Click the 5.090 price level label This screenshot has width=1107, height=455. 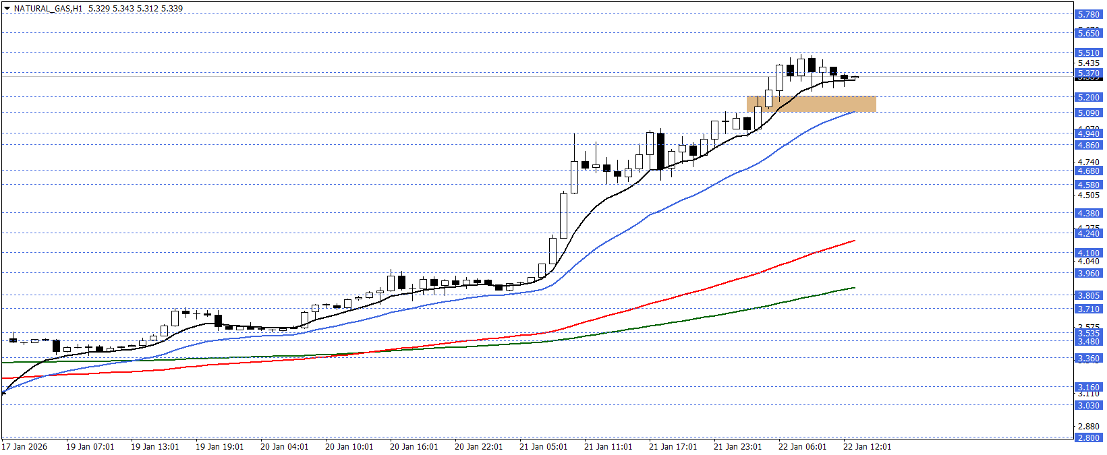(1087, 113)
